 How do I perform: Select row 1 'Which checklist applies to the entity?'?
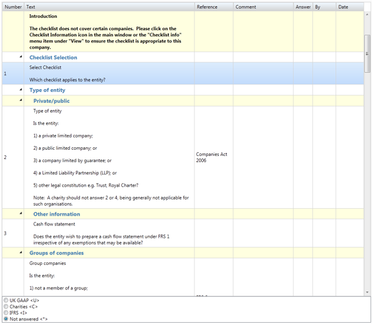(x=183, y=73)
